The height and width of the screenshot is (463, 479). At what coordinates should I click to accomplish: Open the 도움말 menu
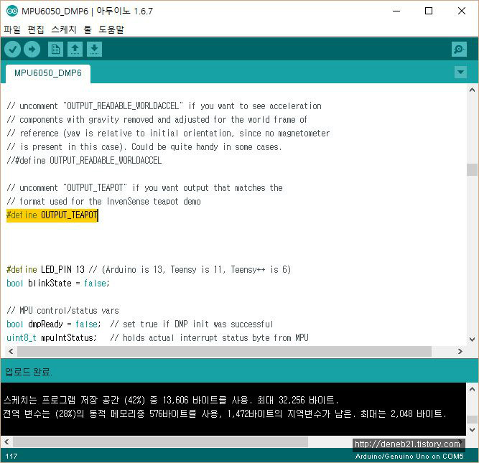pyautogui.click(x=111, y=29)
